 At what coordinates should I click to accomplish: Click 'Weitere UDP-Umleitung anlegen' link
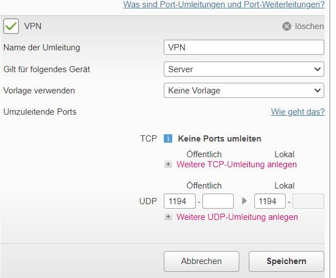click(237, 217)
